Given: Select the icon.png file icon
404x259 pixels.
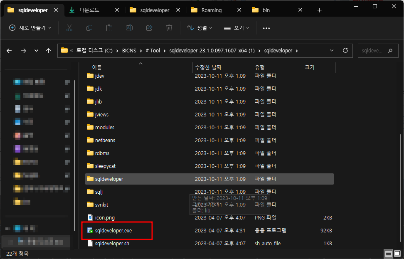Looking at the screenshot, I should click(x=90, y=217).
